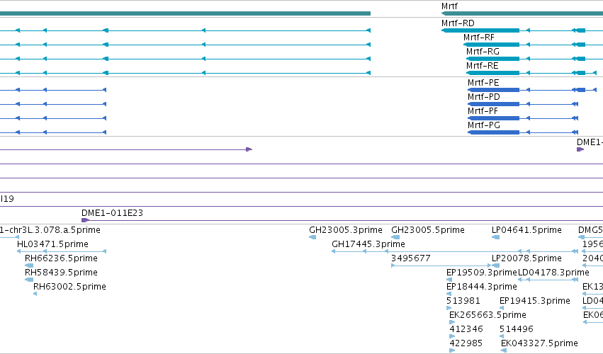603x354 pixels.
Task: Click the thick Mrtf-RF exon bar
Action: (x=492, y=45)
